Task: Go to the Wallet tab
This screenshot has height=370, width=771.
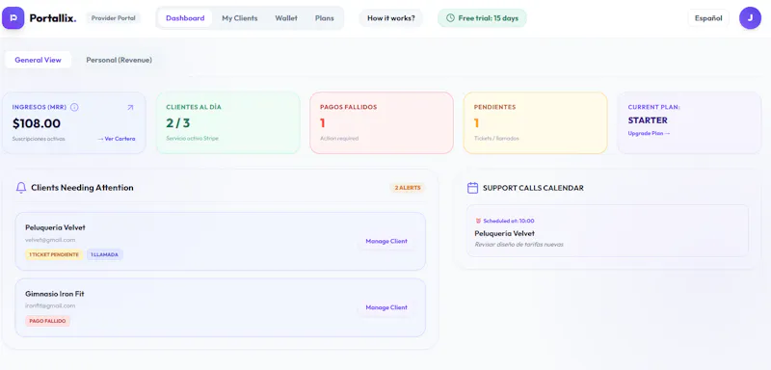Action: point(286,18)
